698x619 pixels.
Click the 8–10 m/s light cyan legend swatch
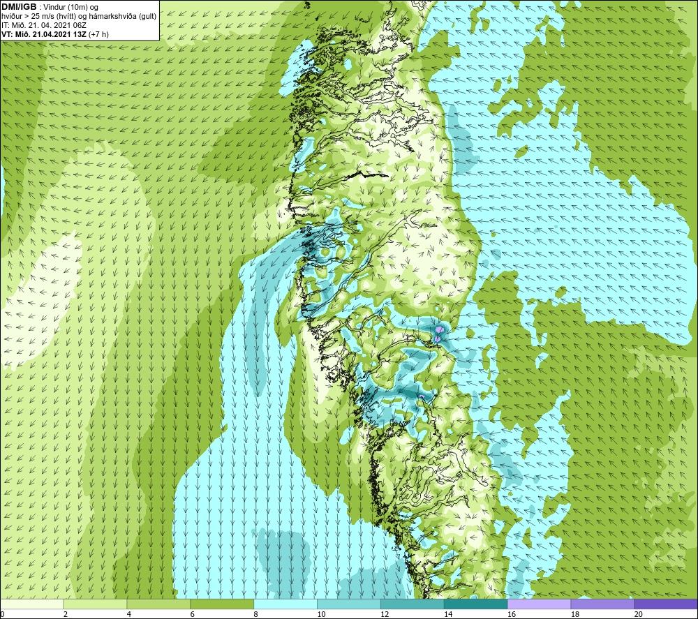pyautogui.click(x=285, y=604)
